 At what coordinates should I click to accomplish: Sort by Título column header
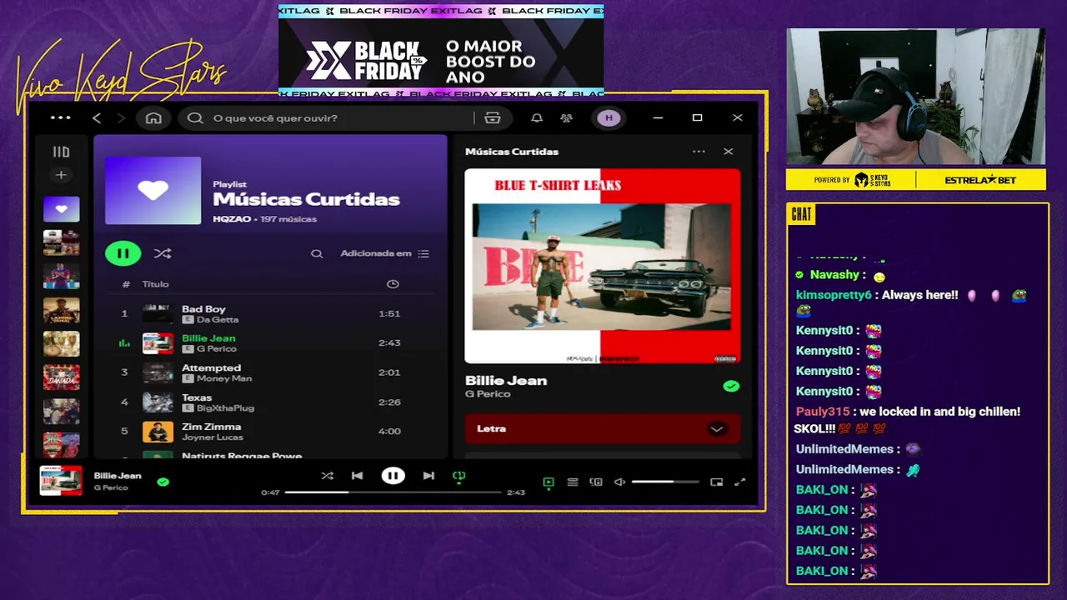click(x=155, y=284)
